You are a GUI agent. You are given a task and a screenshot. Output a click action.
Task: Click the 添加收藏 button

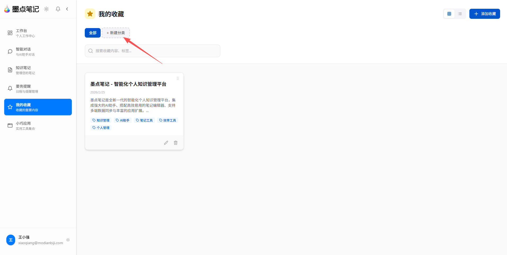(x=484, y=14)
